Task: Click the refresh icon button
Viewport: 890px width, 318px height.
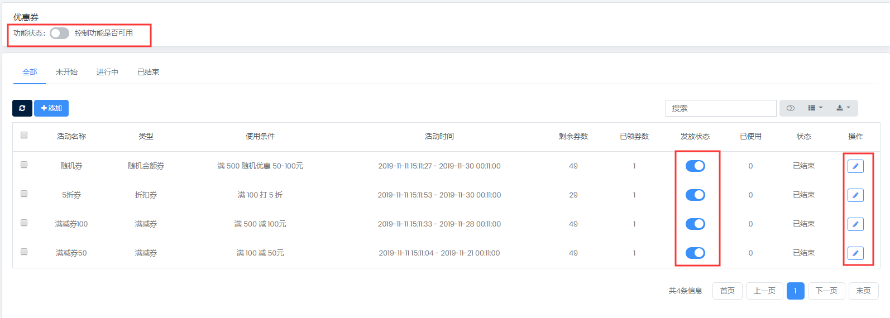Action: point(22,108)
